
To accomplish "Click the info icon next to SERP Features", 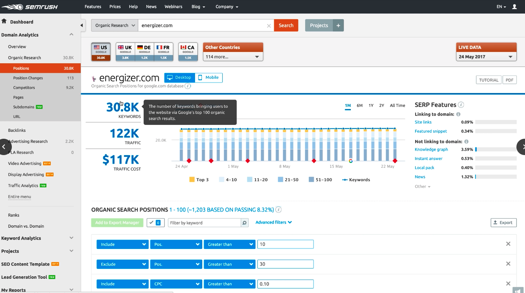I will click(x=461, y=104).
